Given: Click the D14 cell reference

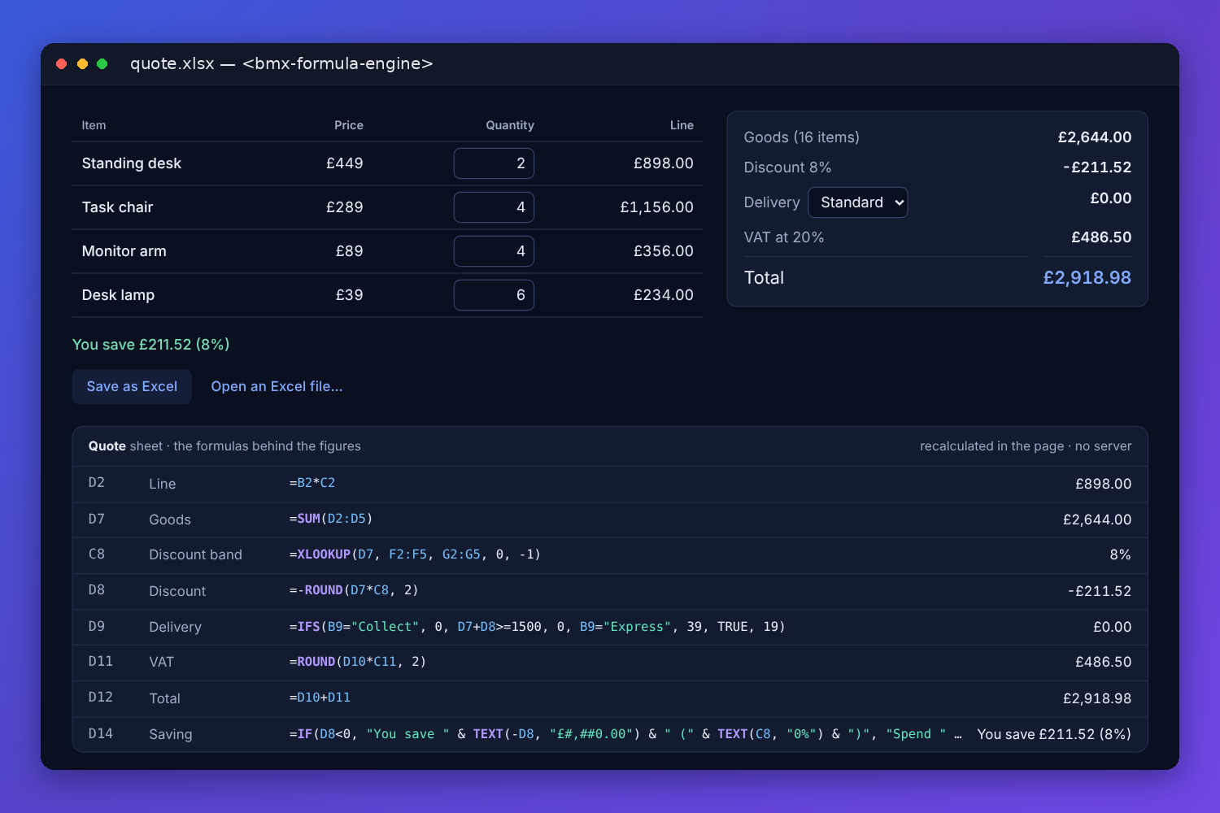Looking at the screenshot, I should point(101,733).
